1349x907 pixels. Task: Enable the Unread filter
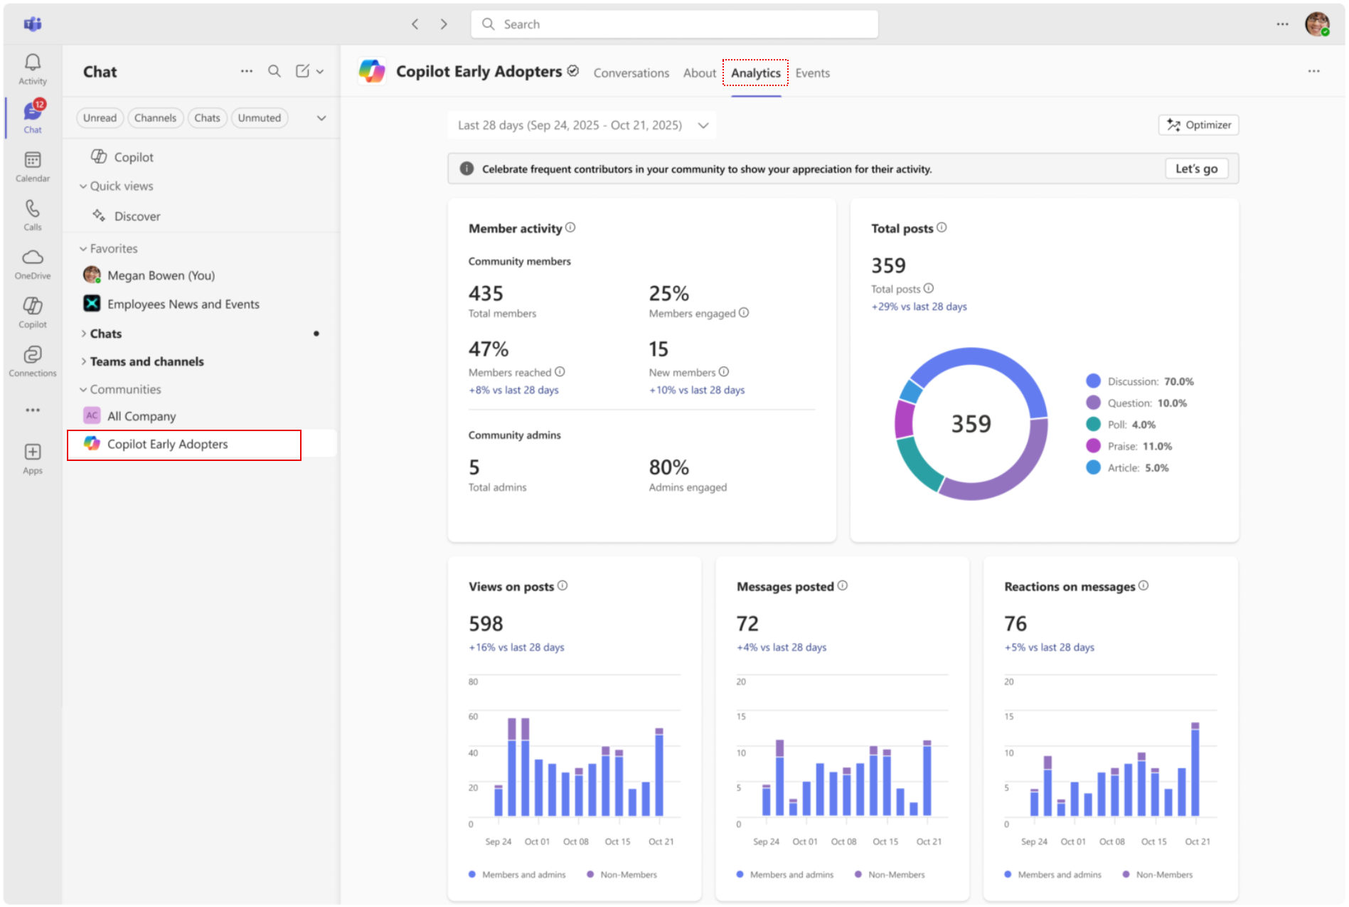[100, 117]
